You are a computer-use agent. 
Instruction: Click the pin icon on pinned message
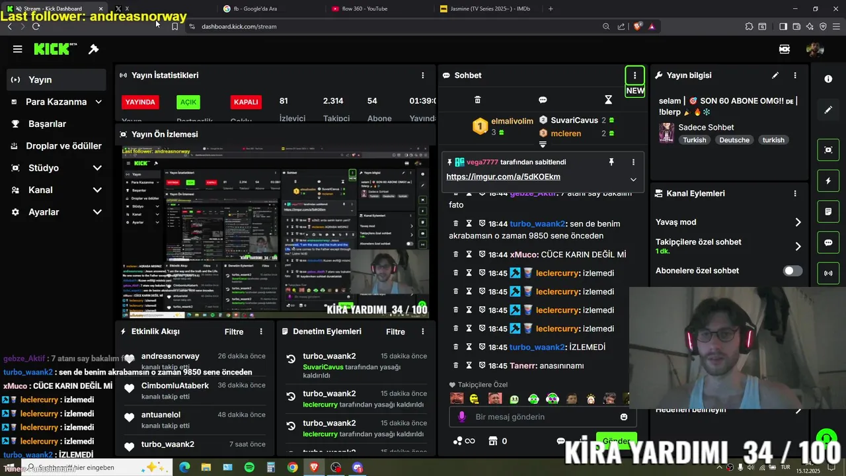pos(611,162)
